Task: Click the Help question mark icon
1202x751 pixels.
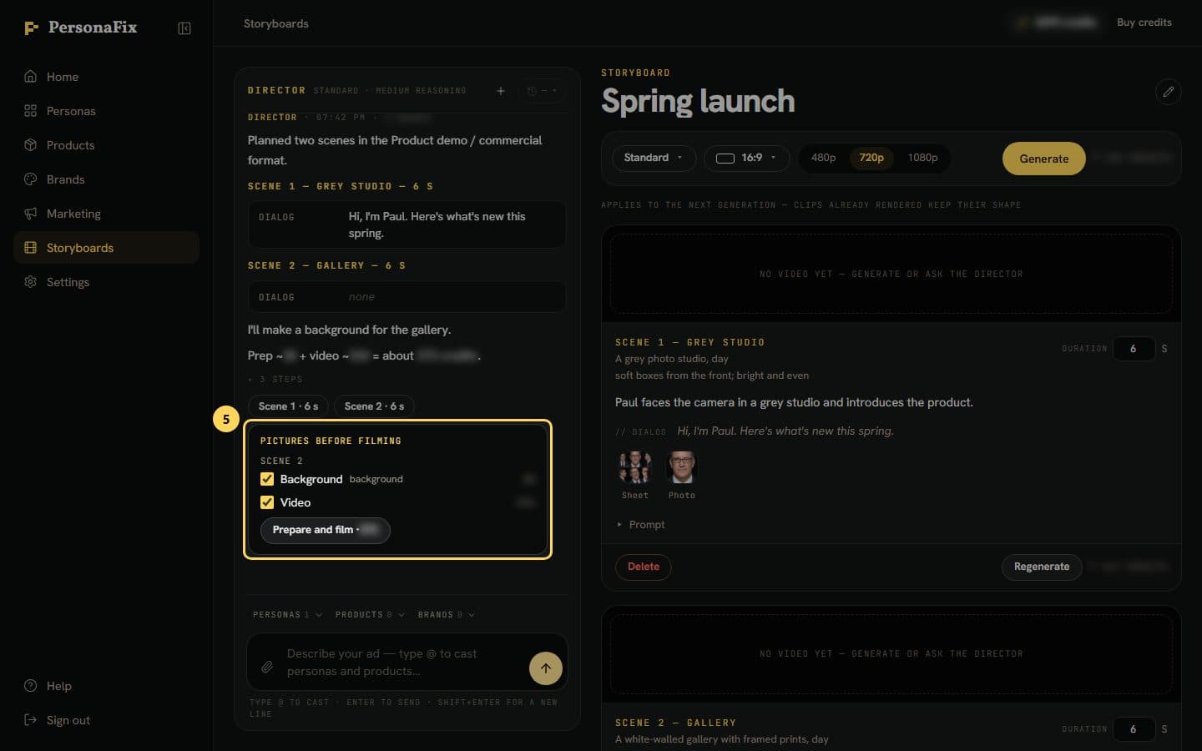Action: point(31,686)
